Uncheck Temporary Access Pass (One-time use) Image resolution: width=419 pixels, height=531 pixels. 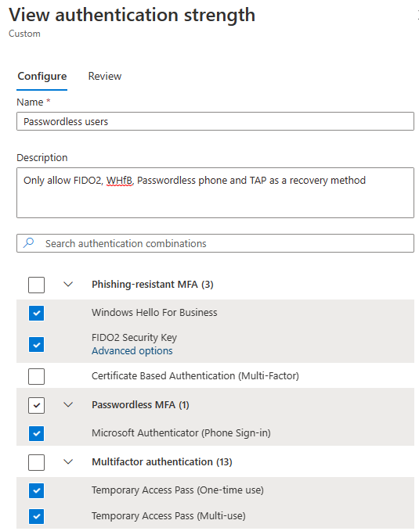click(x=36, y=490)
